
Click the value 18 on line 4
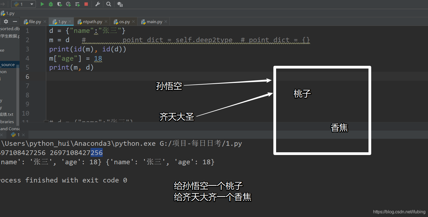click(98, 58)
